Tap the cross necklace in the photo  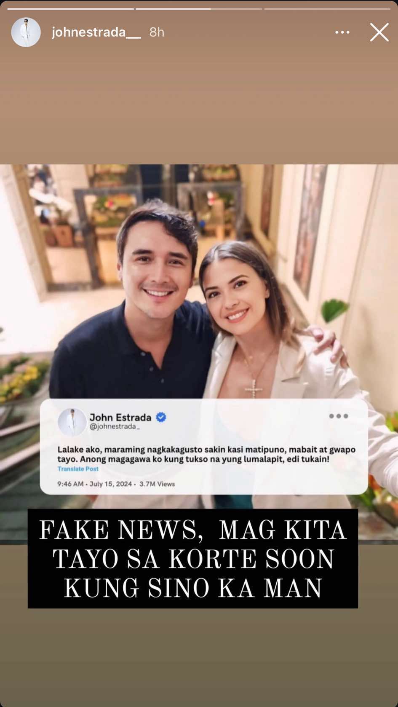coord(254,388)
